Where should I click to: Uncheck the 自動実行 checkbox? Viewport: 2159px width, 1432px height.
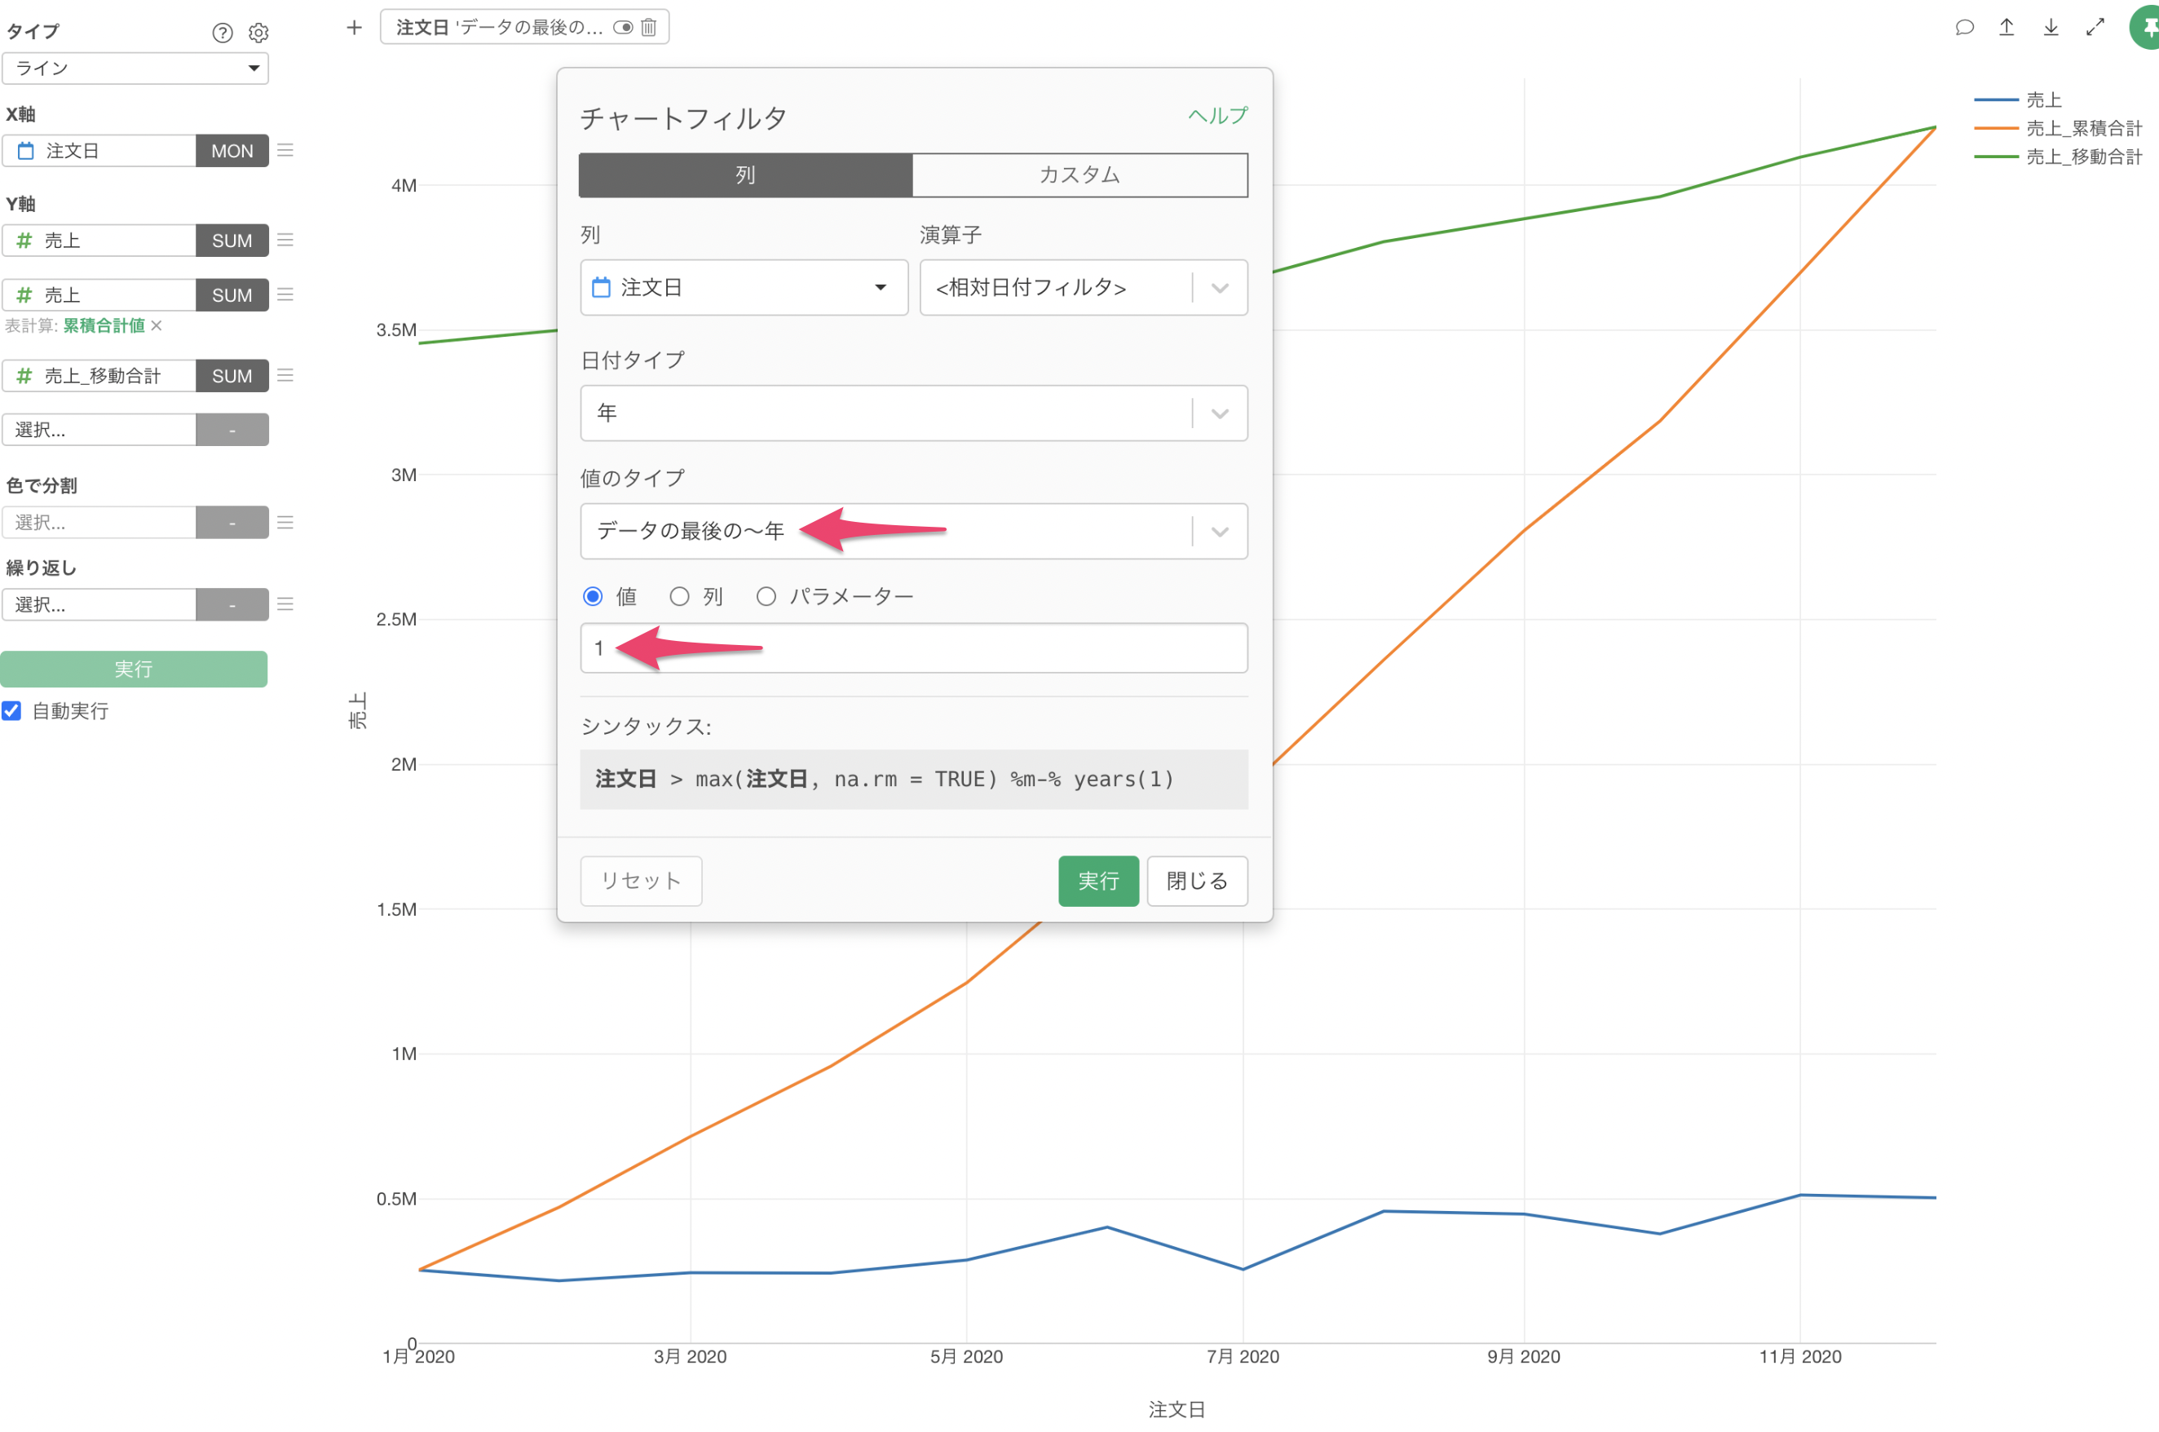[12, 710]
